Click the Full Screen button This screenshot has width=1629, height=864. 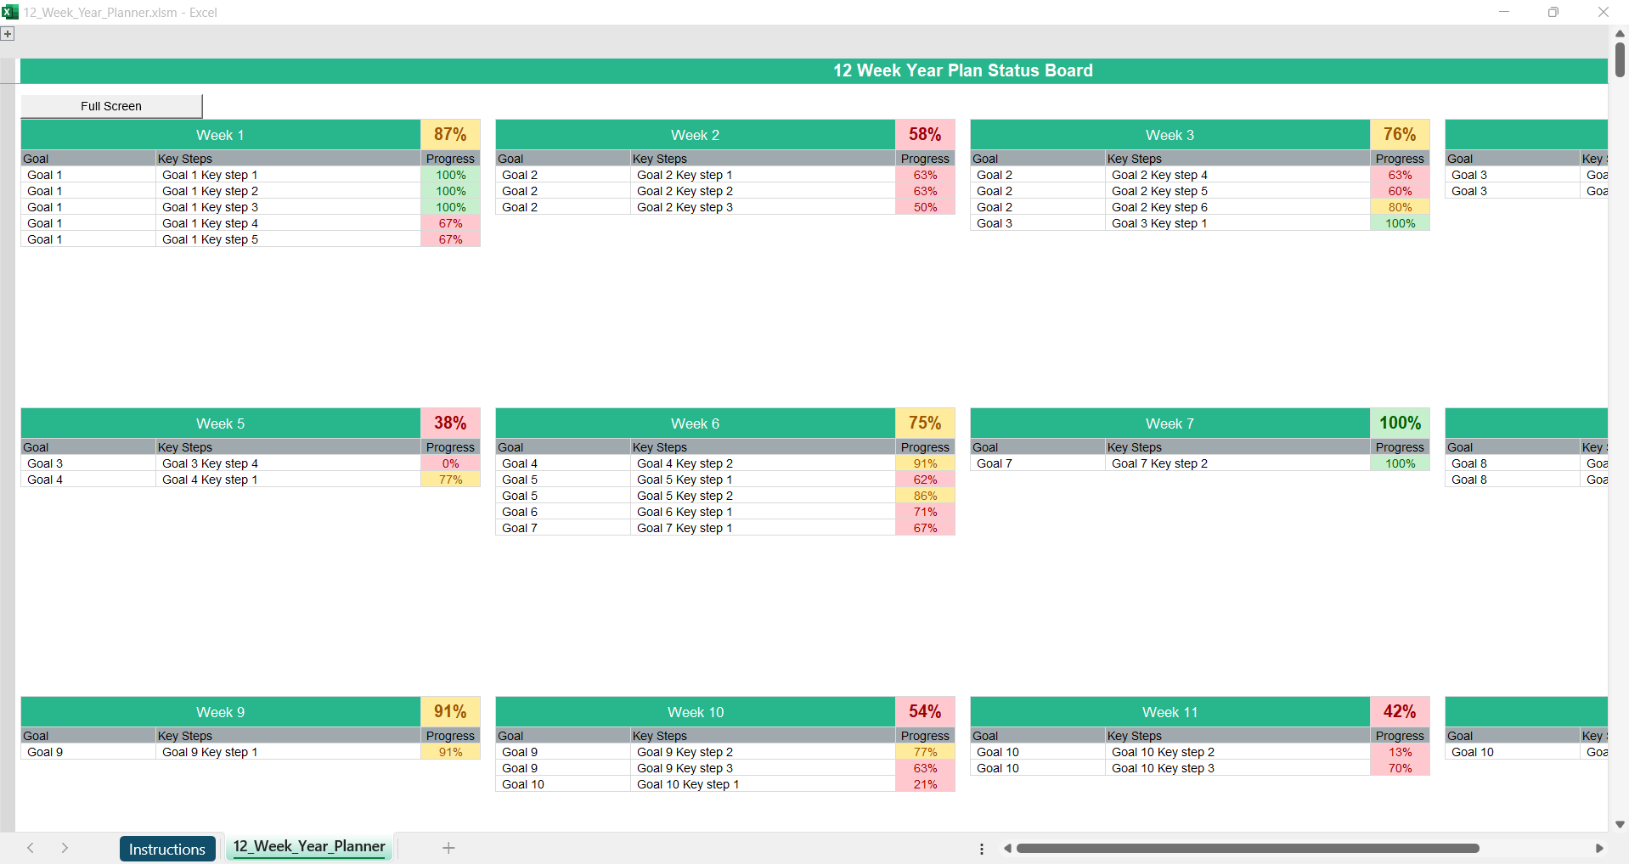[111, 106]
